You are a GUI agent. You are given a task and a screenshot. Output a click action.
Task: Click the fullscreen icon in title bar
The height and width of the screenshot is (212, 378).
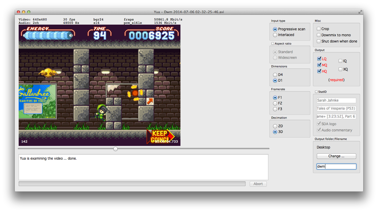point(360,12)
